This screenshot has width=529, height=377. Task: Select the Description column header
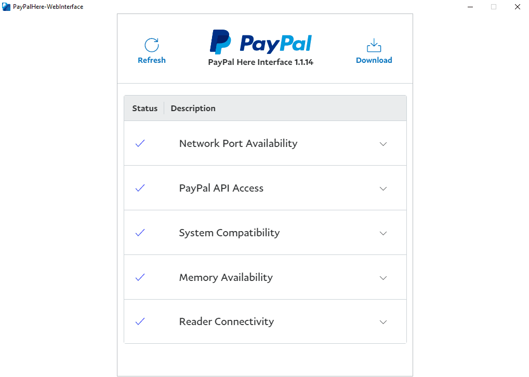(193, 108)
